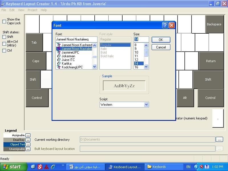Viewport: 228px width, 171px height.
Task: Open the Help menu
Action: [x=44, y=10]
